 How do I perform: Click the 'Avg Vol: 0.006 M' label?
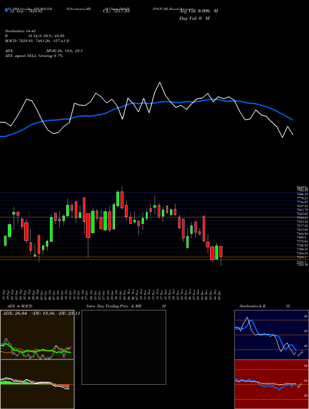(x=198, y=11)
